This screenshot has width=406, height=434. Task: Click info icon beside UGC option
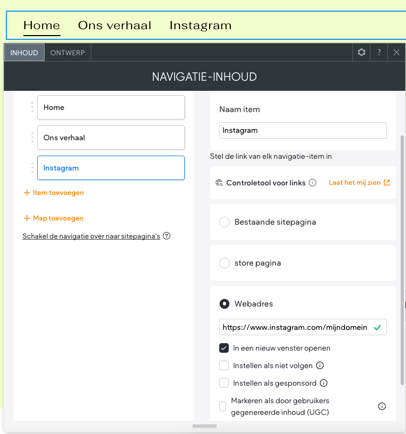pos(382,406)
